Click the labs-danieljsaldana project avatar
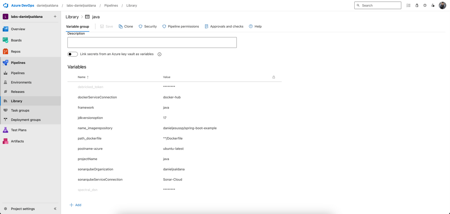This screenshot has height=214, width=450. pyautogui.click(x=5, y=17)
